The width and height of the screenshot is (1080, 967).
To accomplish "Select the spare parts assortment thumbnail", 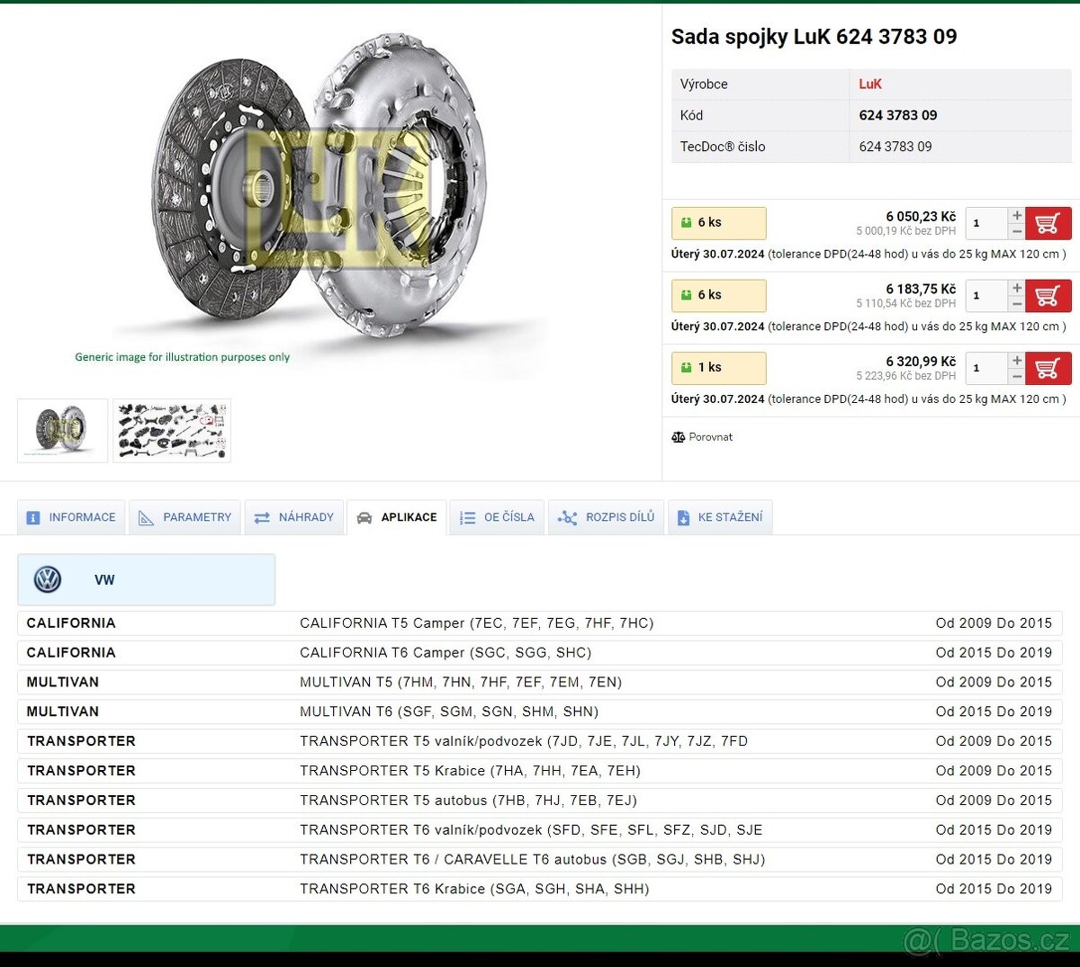I will [x=172, y=431].
